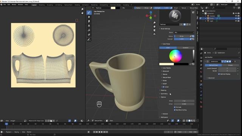
Task: Expand the Advanced brush section
Action: tap(166, 71)
